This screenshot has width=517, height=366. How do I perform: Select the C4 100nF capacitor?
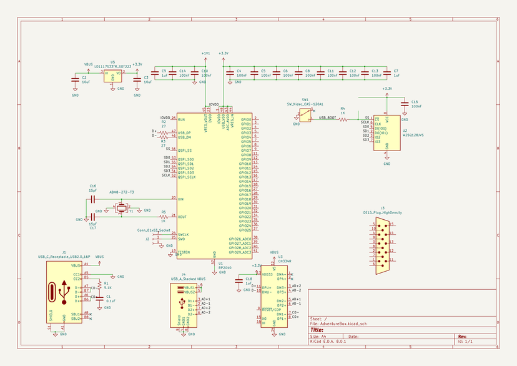click(x=230, y=73)
